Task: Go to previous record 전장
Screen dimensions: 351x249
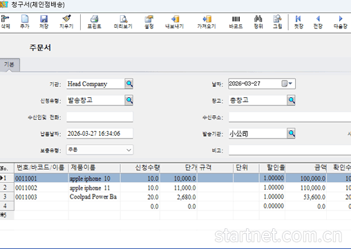Action: (x=318, y=22)
